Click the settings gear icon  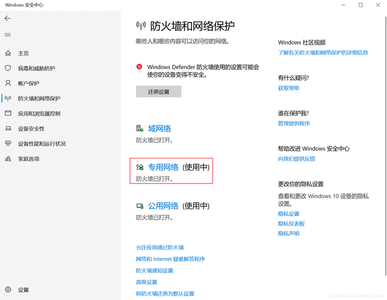pyautogui.click(x=8, y=289)
